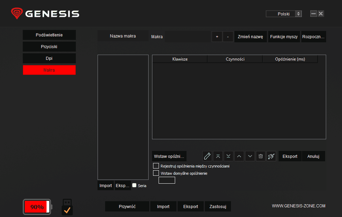Apply settings with Zastosuj
The height and width of the screenshot is (217, 342).
click(x=218, y=206)
